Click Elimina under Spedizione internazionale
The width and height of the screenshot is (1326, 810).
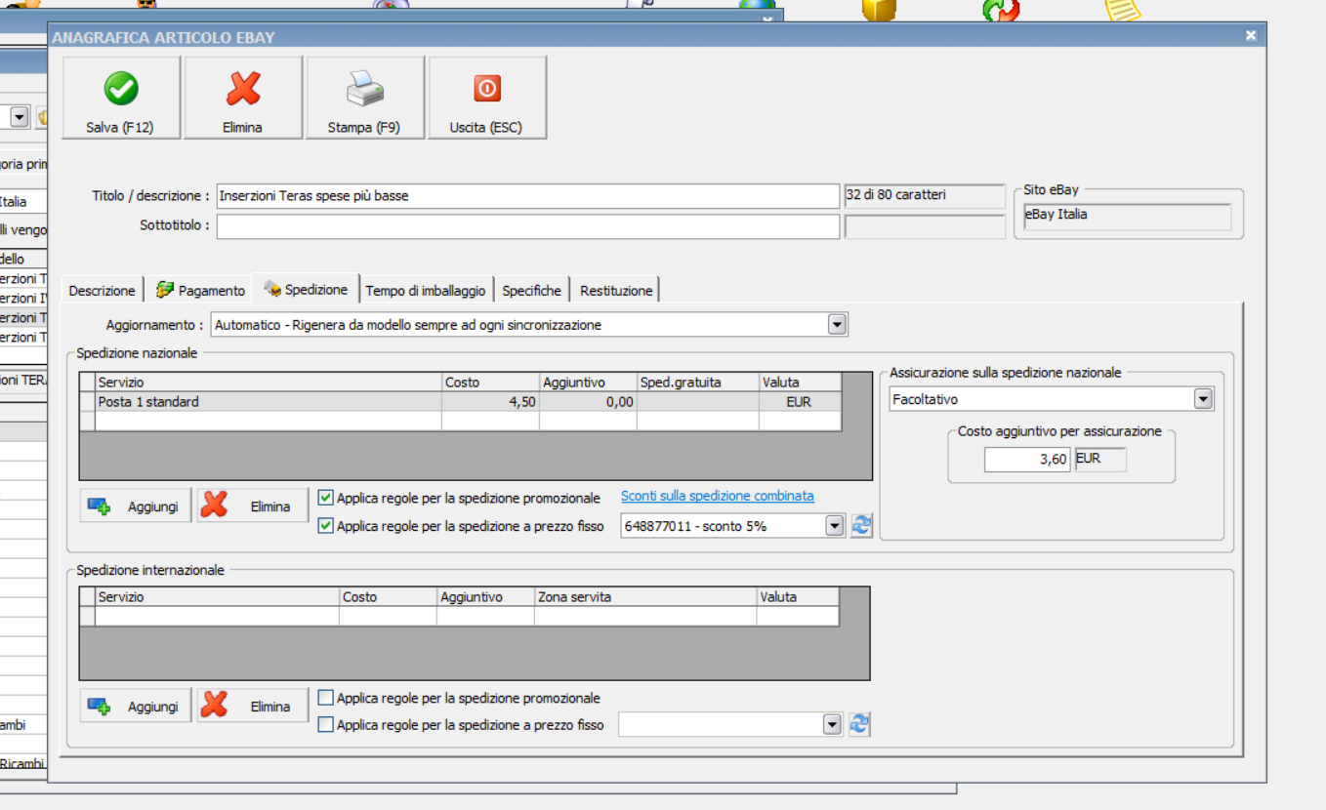pyautogui.click(x=253, y=706)
